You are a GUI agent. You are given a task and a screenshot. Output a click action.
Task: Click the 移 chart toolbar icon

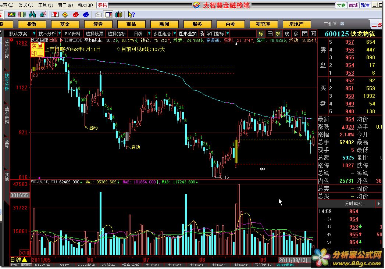tap(296, 34)
